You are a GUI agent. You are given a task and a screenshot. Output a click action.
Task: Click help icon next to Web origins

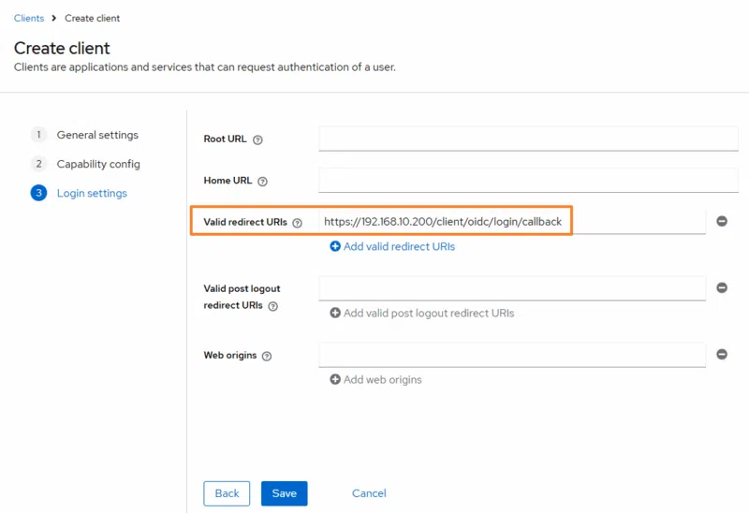click(x=267, y=357)
